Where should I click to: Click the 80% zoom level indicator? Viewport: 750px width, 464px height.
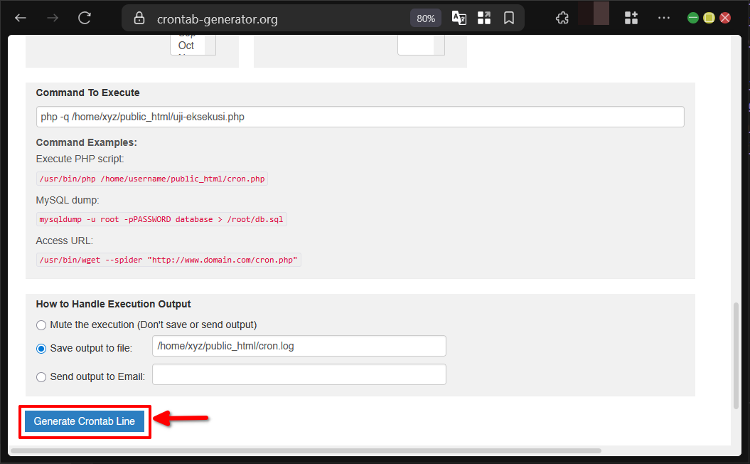pyautogui.click(x=426, y=19)
